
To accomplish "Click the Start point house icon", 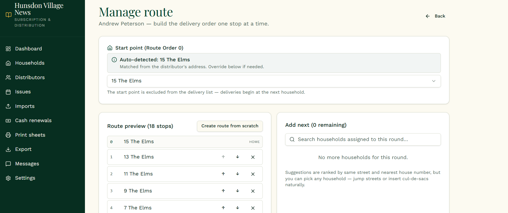I will point(110,48).
